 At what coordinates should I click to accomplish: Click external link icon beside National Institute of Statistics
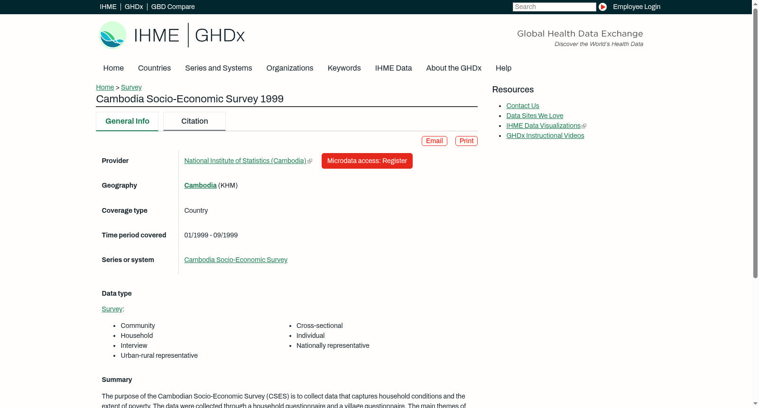(x=310, y=161)
